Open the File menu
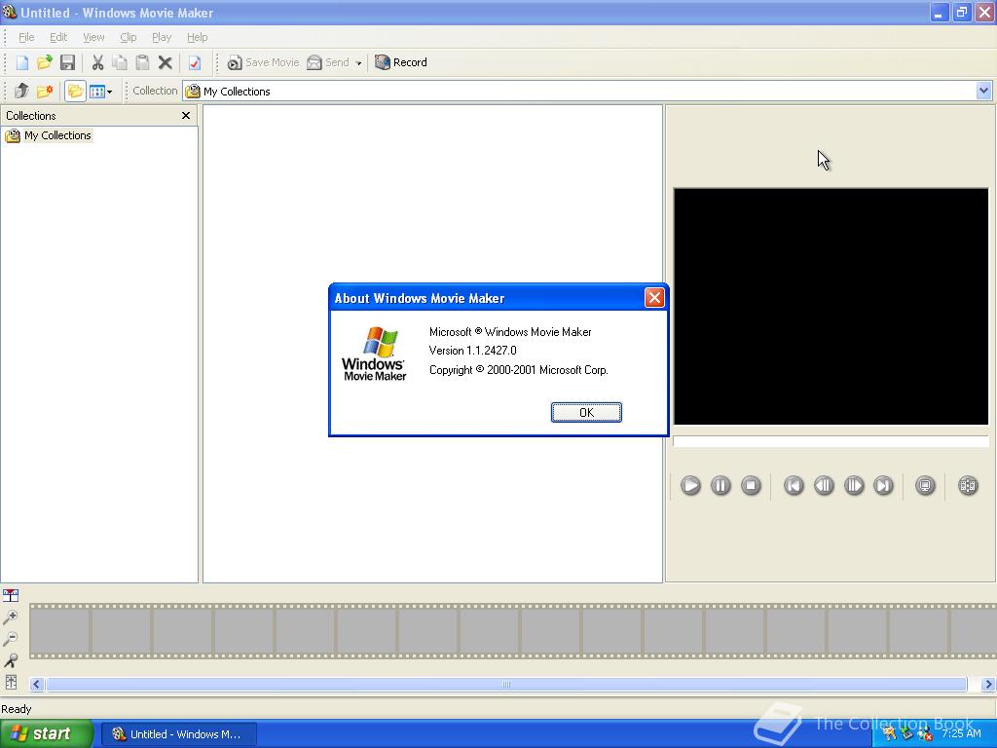997x748 pixels. click(26, 37)
